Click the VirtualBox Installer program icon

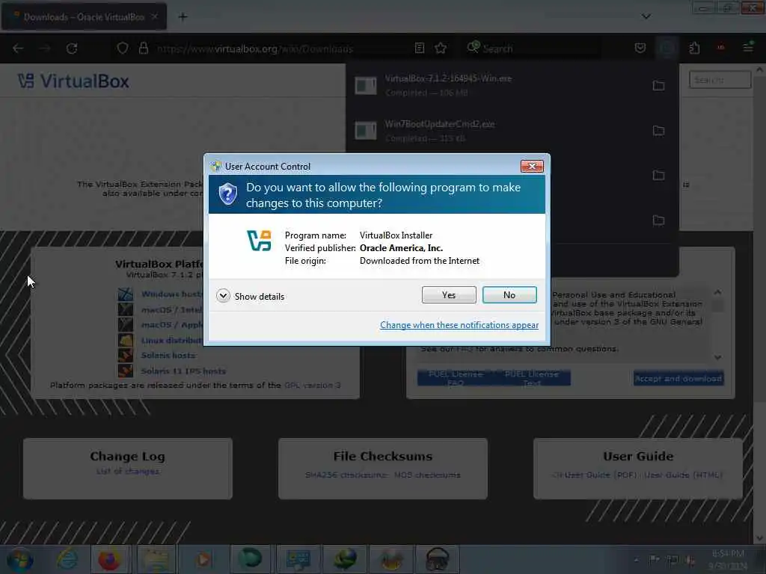[259, 240]
